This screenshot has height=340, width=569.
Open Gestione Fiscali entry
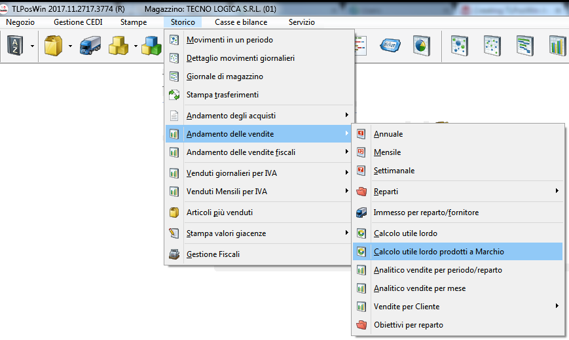point(213,254)
